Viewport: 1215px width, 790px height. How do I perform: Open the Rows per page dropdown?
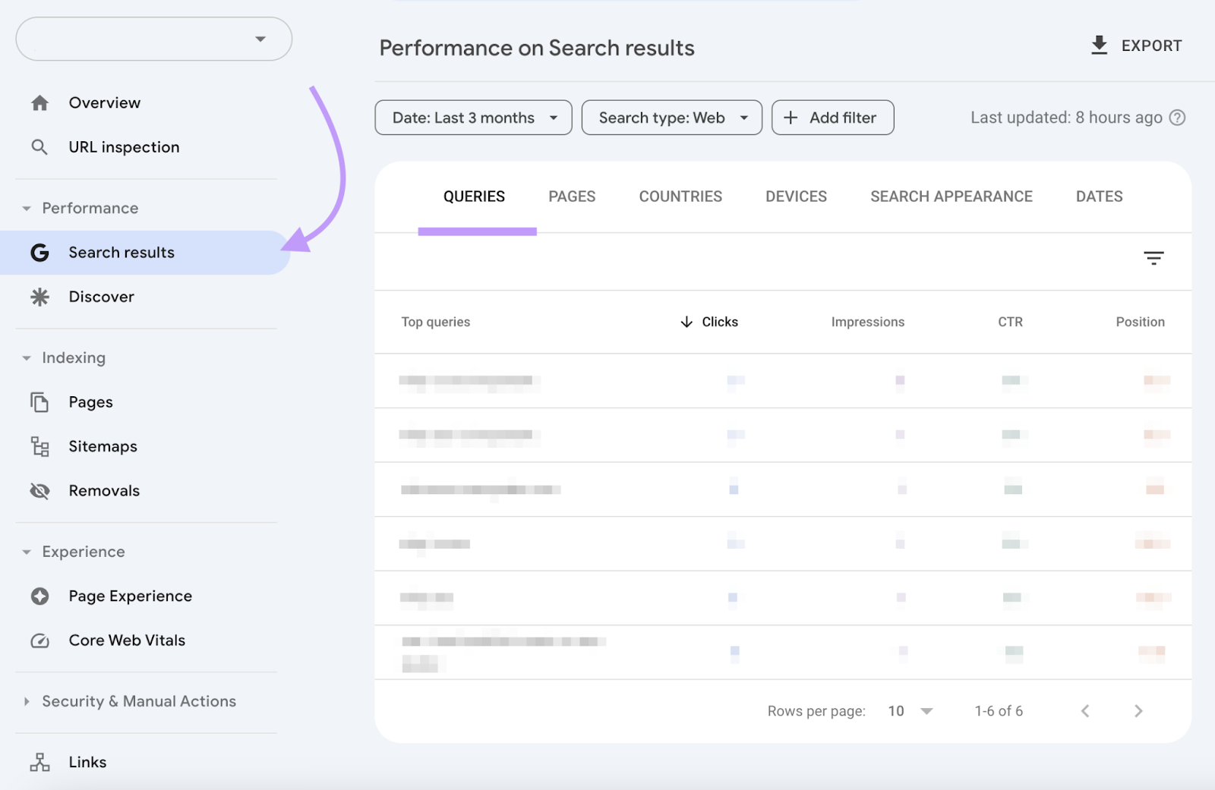(x=908, y=710)
